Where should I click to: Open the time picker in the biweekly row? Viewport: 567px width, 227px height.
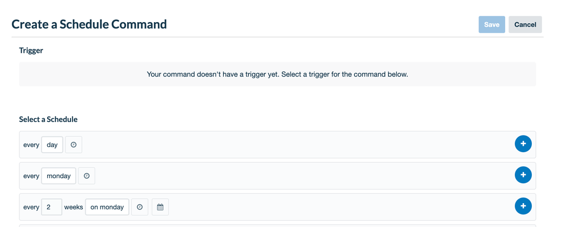pyautogui.click(x=140, y=207)
